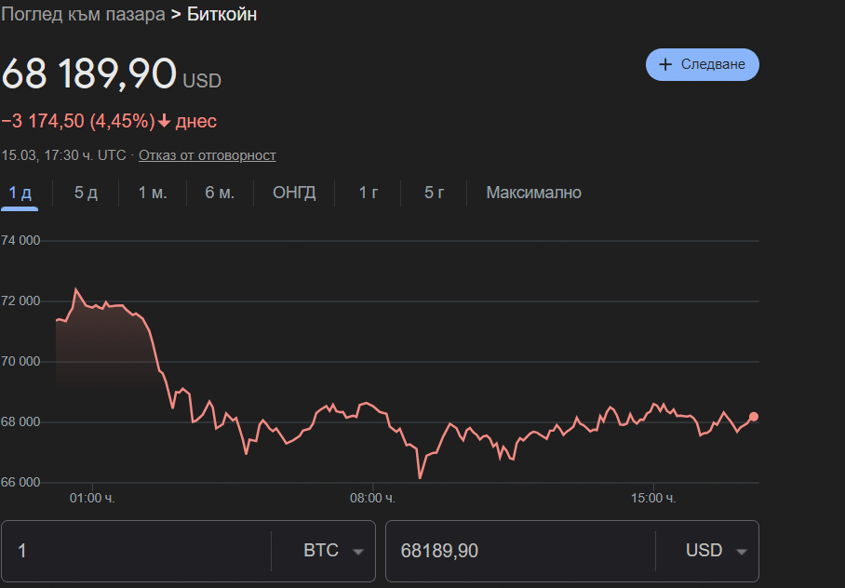The width and height of the screenshot is (845, 588).
Task: Open the Отказ от отговорност link
Action: (208, 155)
